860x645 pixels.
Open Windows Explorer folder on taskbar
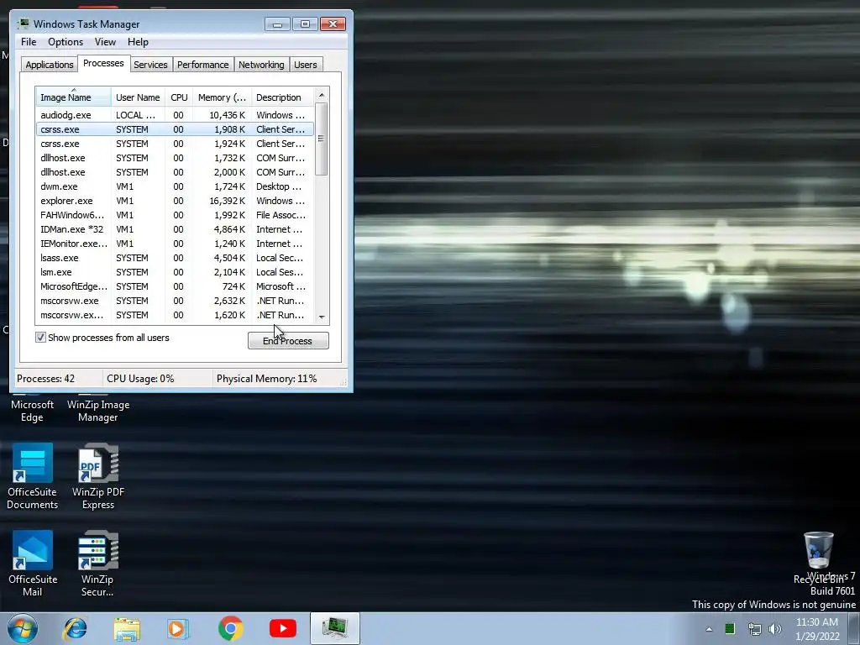coord(127,628)
